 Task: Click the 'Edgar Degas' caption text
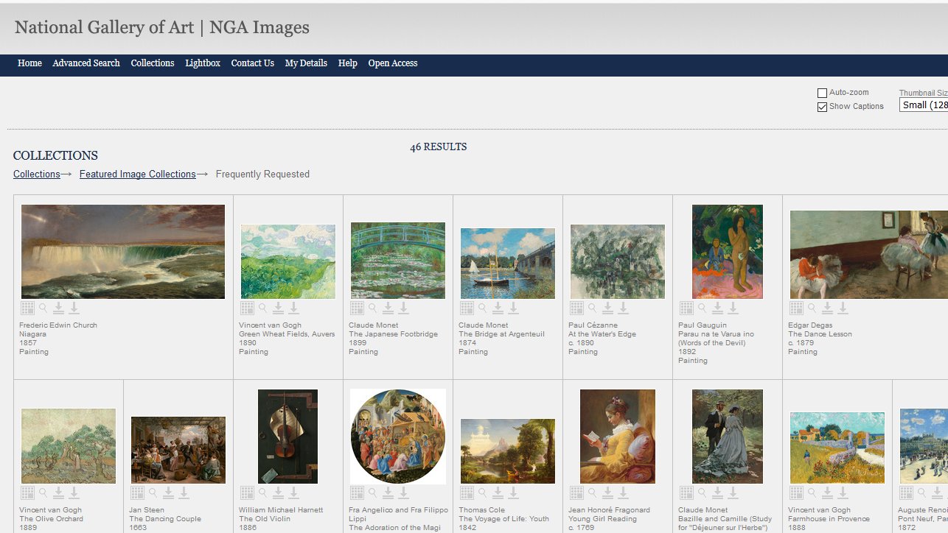[810, 325]
